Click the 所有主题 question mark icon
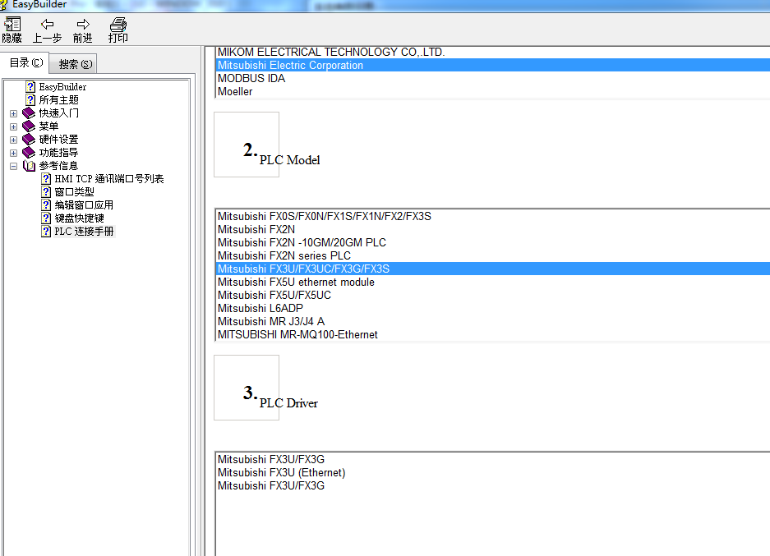The image size is (770, 556). point(30,100)
